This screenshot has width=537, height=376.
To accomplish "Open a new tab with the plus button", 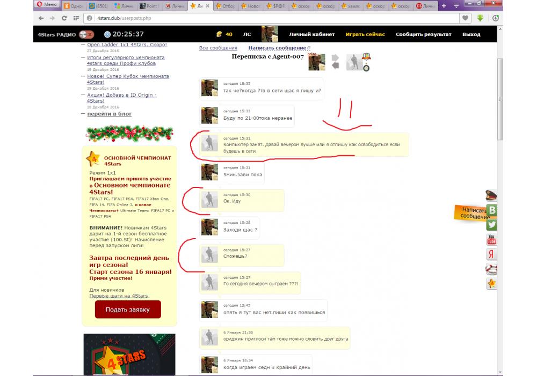I will coord(444,6).
